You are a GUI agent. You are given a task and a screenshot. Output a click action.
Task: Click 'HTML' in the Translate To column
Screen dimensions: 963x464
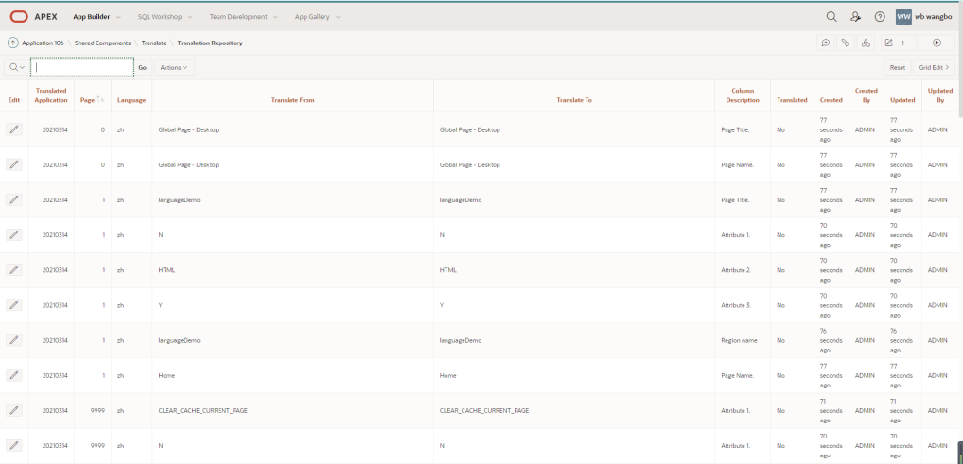(448, 270)
